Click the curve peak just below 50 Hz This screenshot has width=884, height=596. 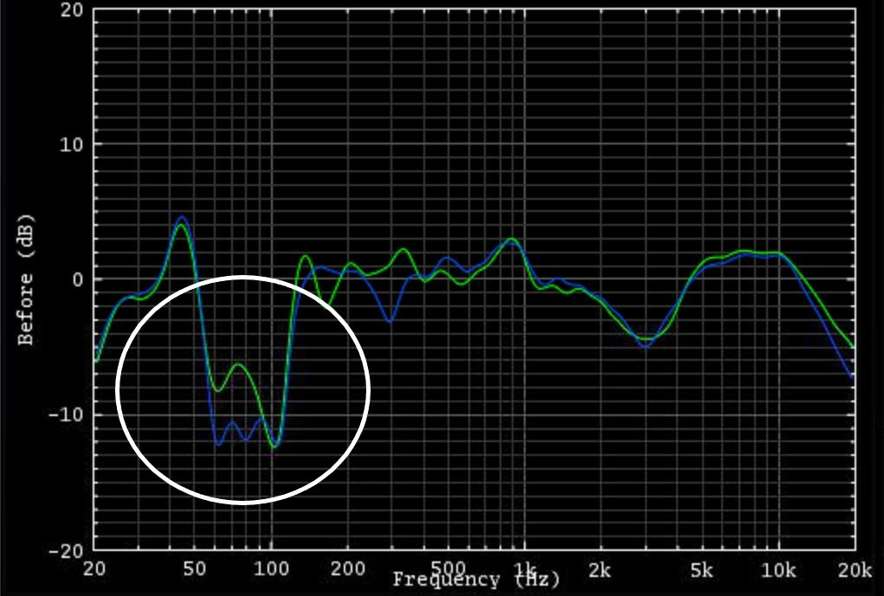182,219
